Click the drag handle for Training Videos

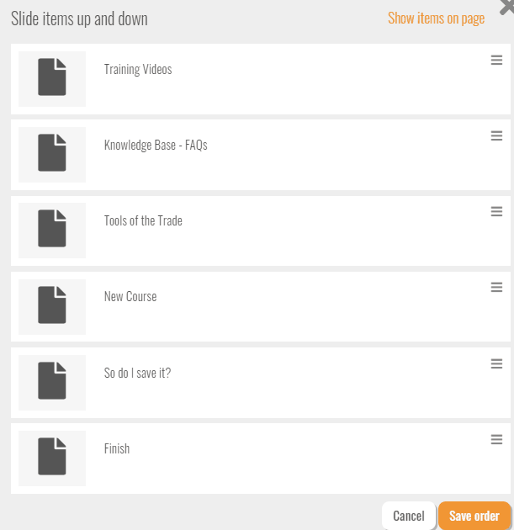(x=496, y=61)
